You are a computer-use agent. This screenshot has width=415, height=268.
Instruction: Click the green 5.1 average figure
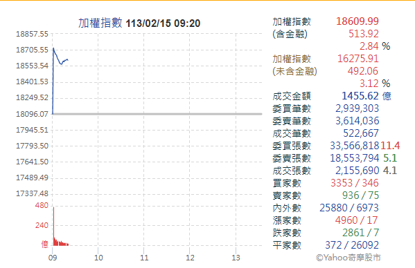coord(390,158)
